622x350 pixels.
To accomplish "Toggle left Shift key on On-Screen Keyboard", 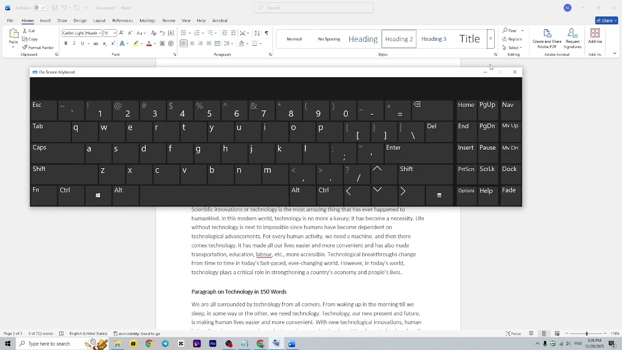I will click(64, 175).
